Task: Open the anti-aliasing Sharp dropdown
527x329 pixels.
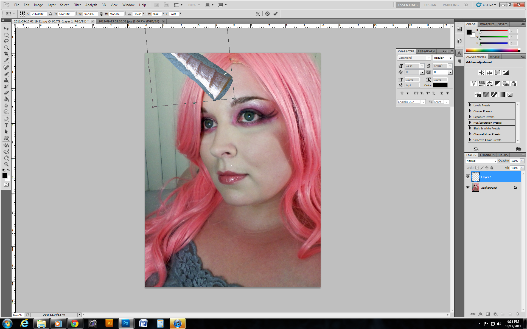Action: click(441, 102)
